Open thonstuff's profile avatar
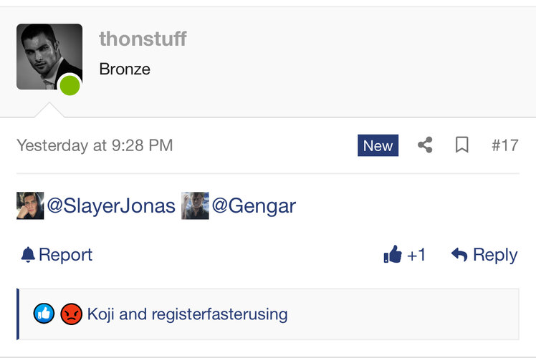 click(49, 57)
